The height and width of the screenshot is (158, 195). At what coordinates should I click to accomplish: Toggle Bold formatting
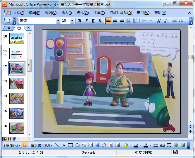tap(80, 21)
